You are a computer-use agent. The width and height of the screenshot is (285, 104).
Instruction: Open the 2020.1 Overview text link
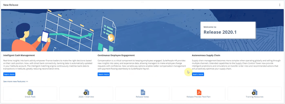click(86, 97)
